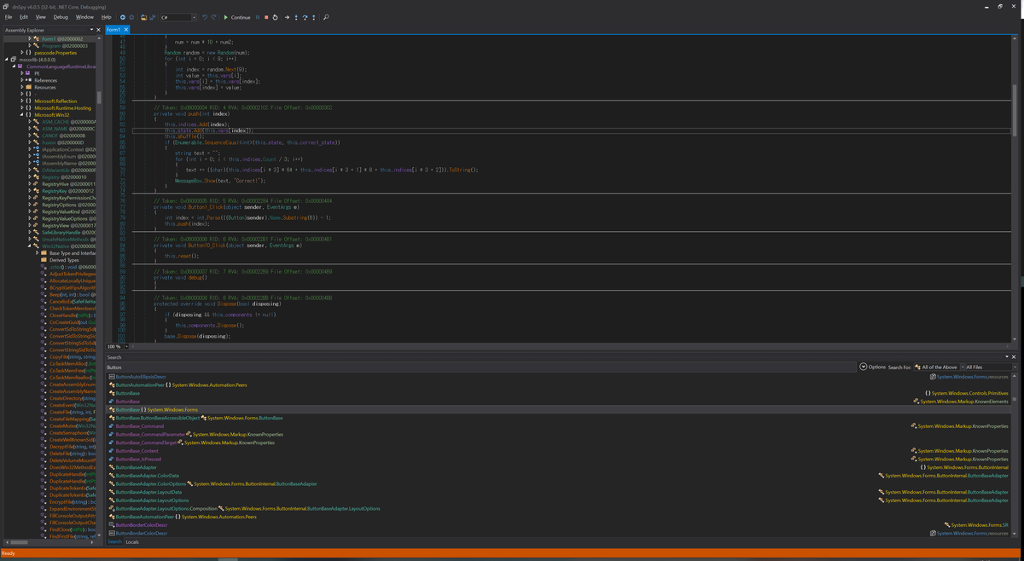Click the Base Type and Interfaces folder icon
Image resolution: width=1024 pixels, height=561 pixels.
(45, 253)
